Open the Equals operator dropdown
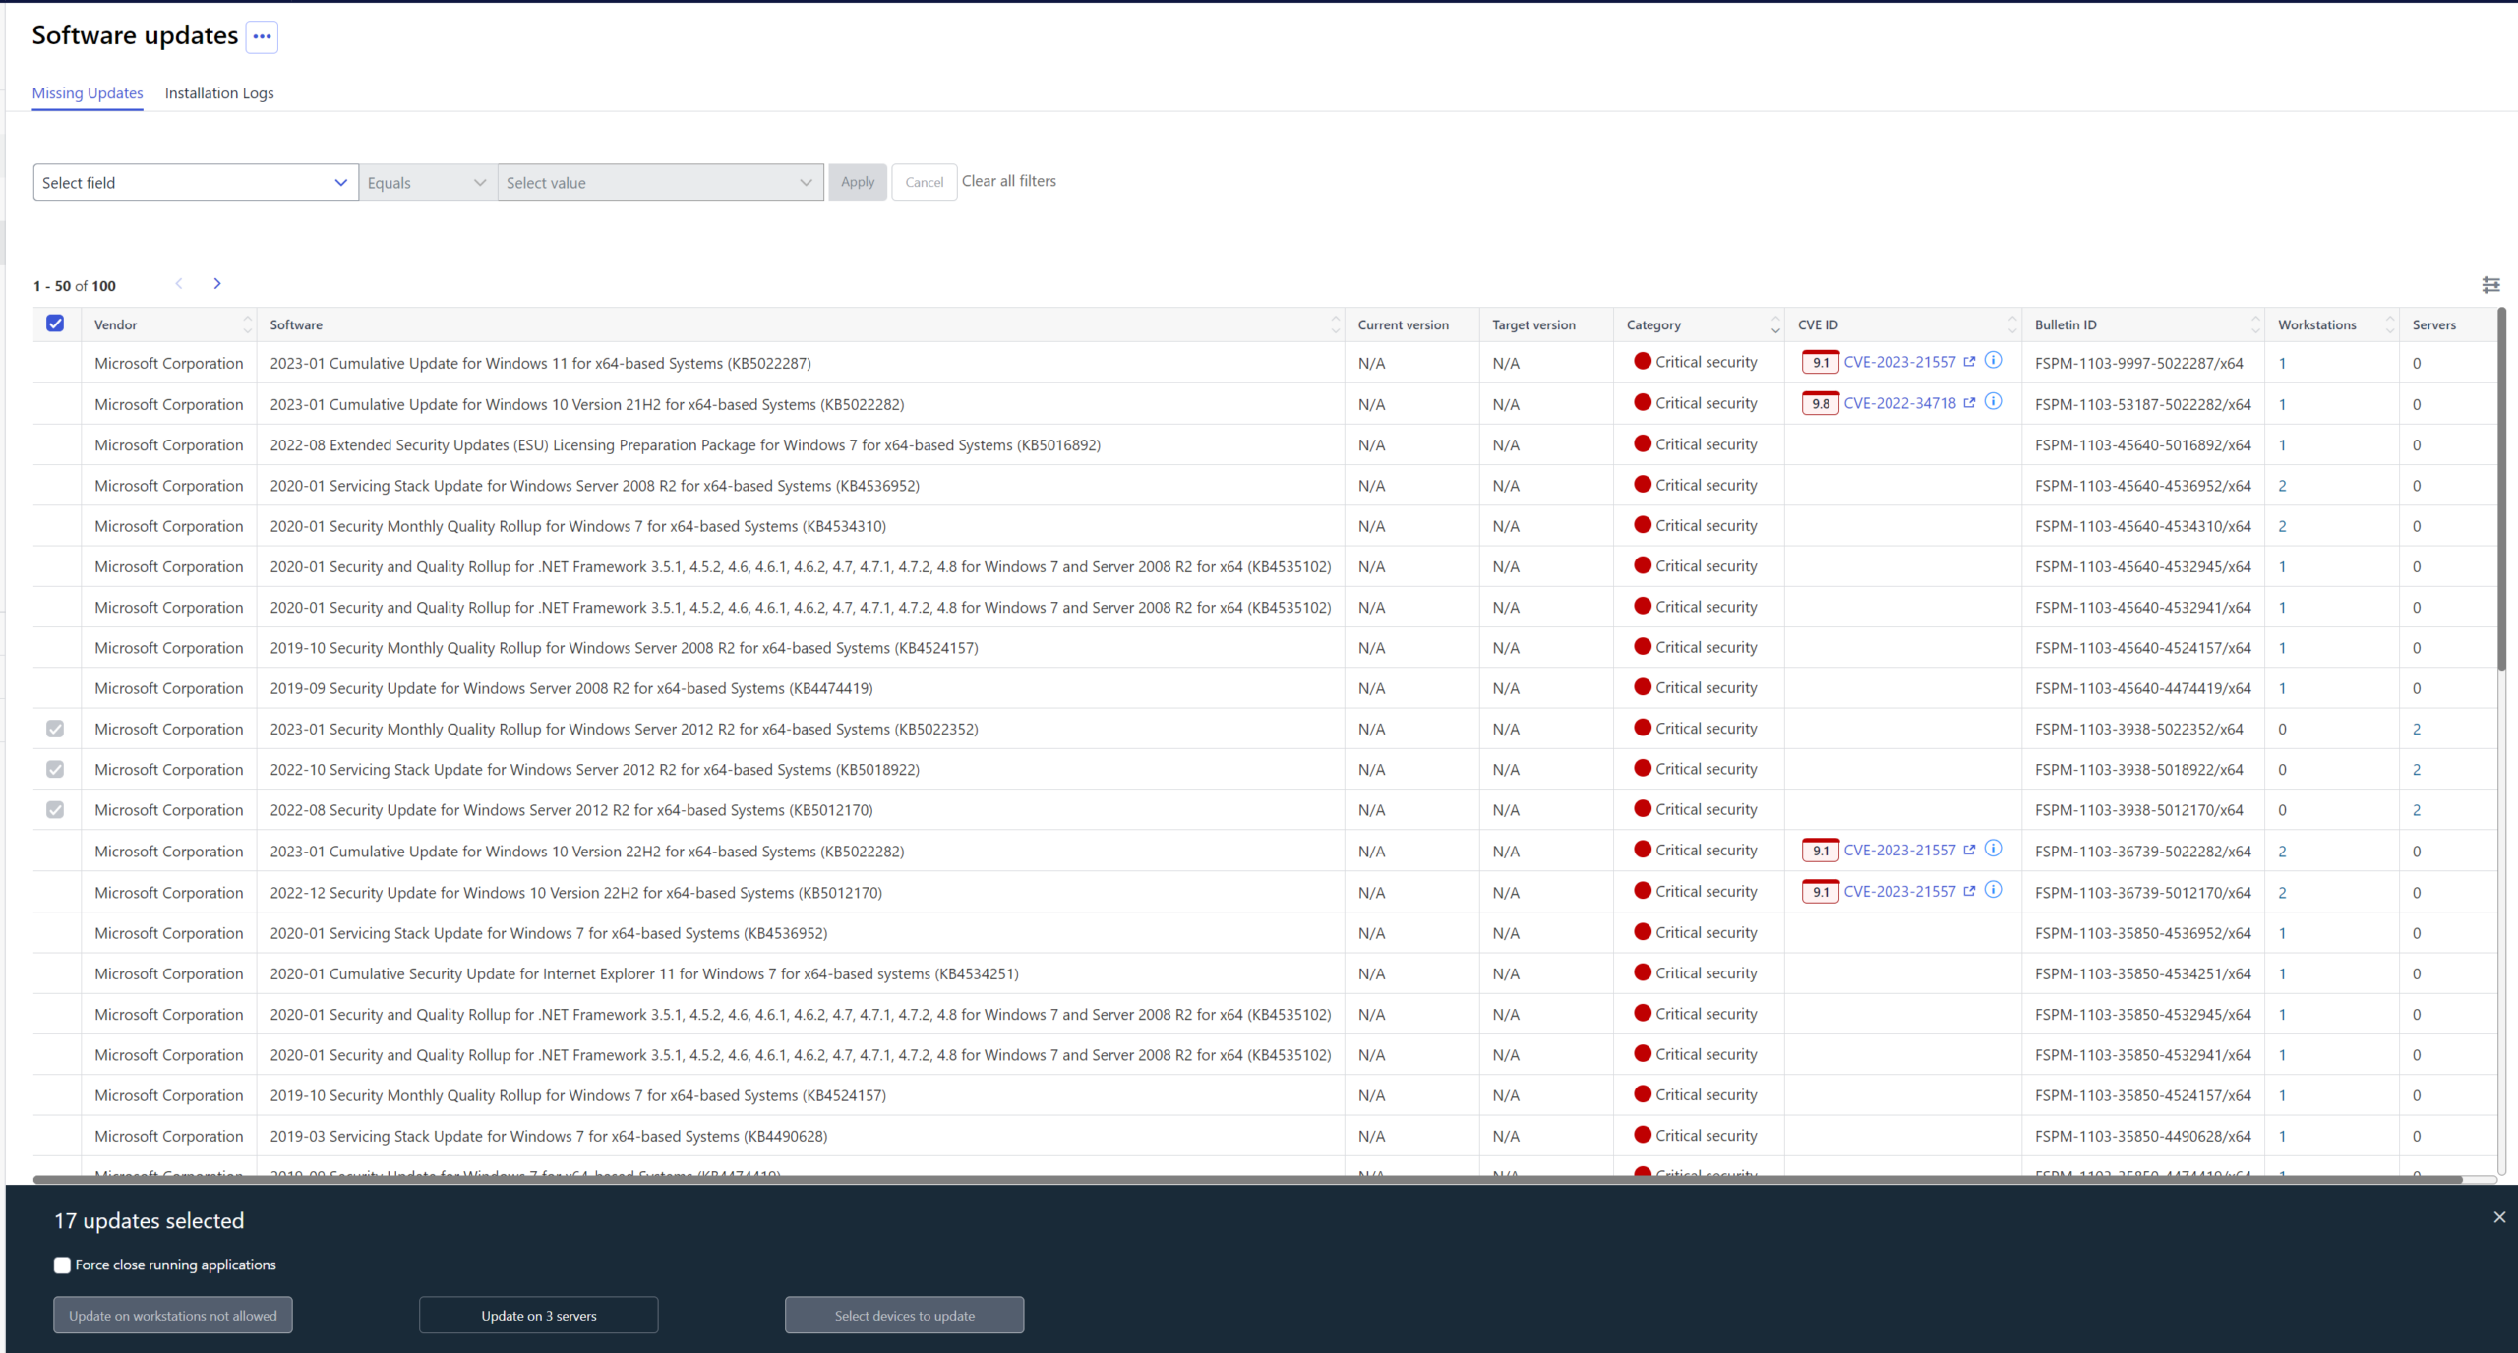Screen dimensions: 2518x1353 click(x=427, y=182)
